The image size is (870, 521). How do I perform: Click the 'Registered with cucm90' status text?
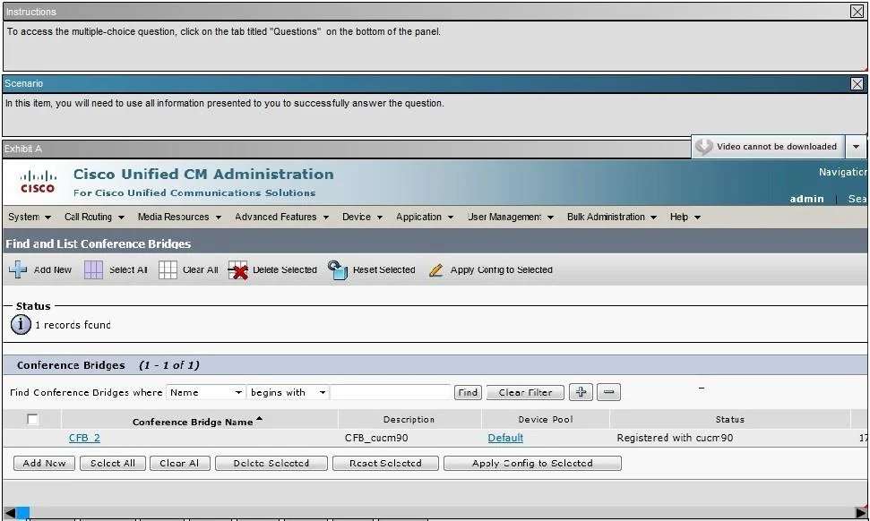675,438
